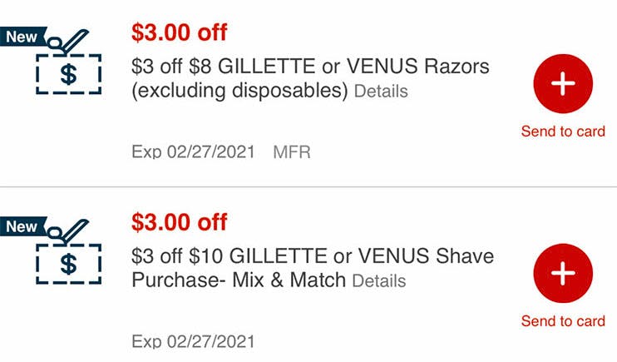Add the Gillette Razors coupon with plus button

tap(563, 83)
